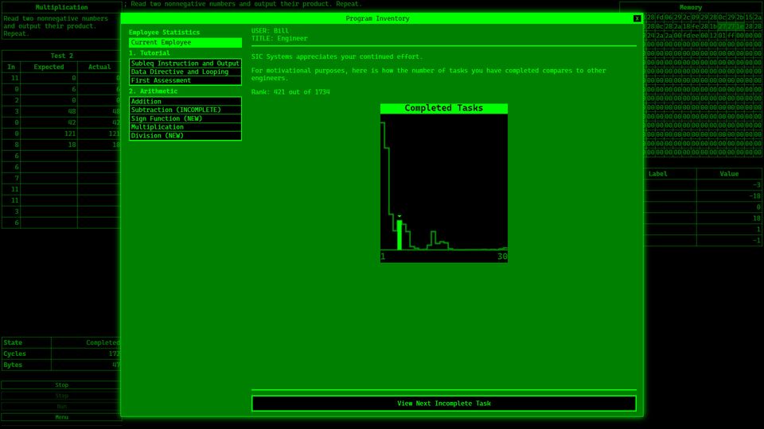
Task: Select the Current Employee statistics entry
Action: pyautogui.click(x=185, y=42)
